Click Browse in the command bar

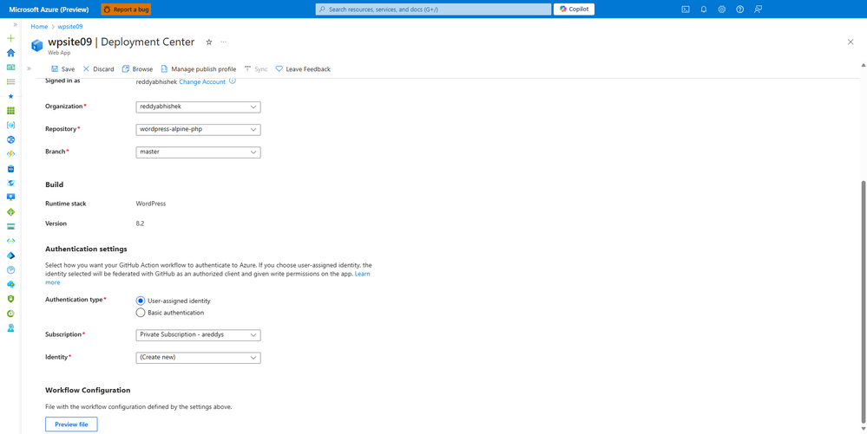[x=137, y=69]
